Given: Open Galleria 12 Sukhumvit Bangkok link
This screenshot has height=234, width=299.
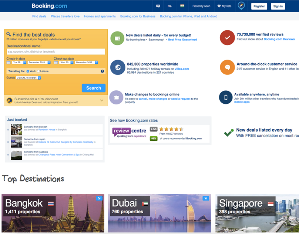Looking at the screenshot, I should (x=66, y=142).
